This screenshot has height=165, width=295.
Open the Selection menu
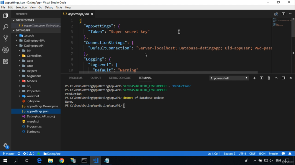(21, 7)
